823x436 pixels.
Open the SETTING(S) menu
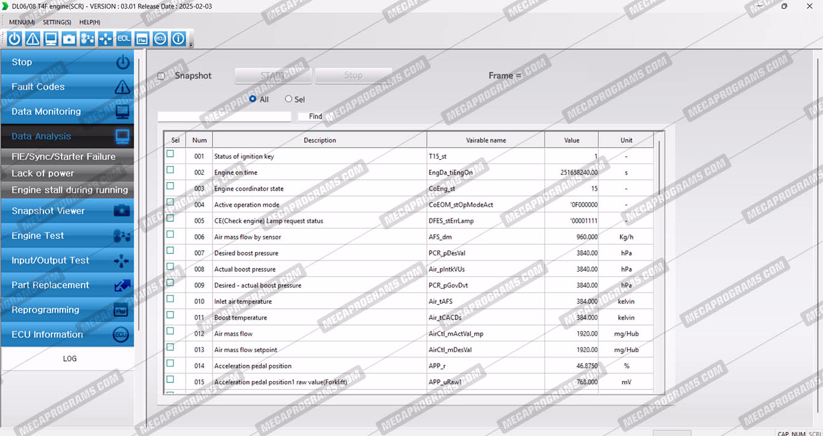coord(57,22)
